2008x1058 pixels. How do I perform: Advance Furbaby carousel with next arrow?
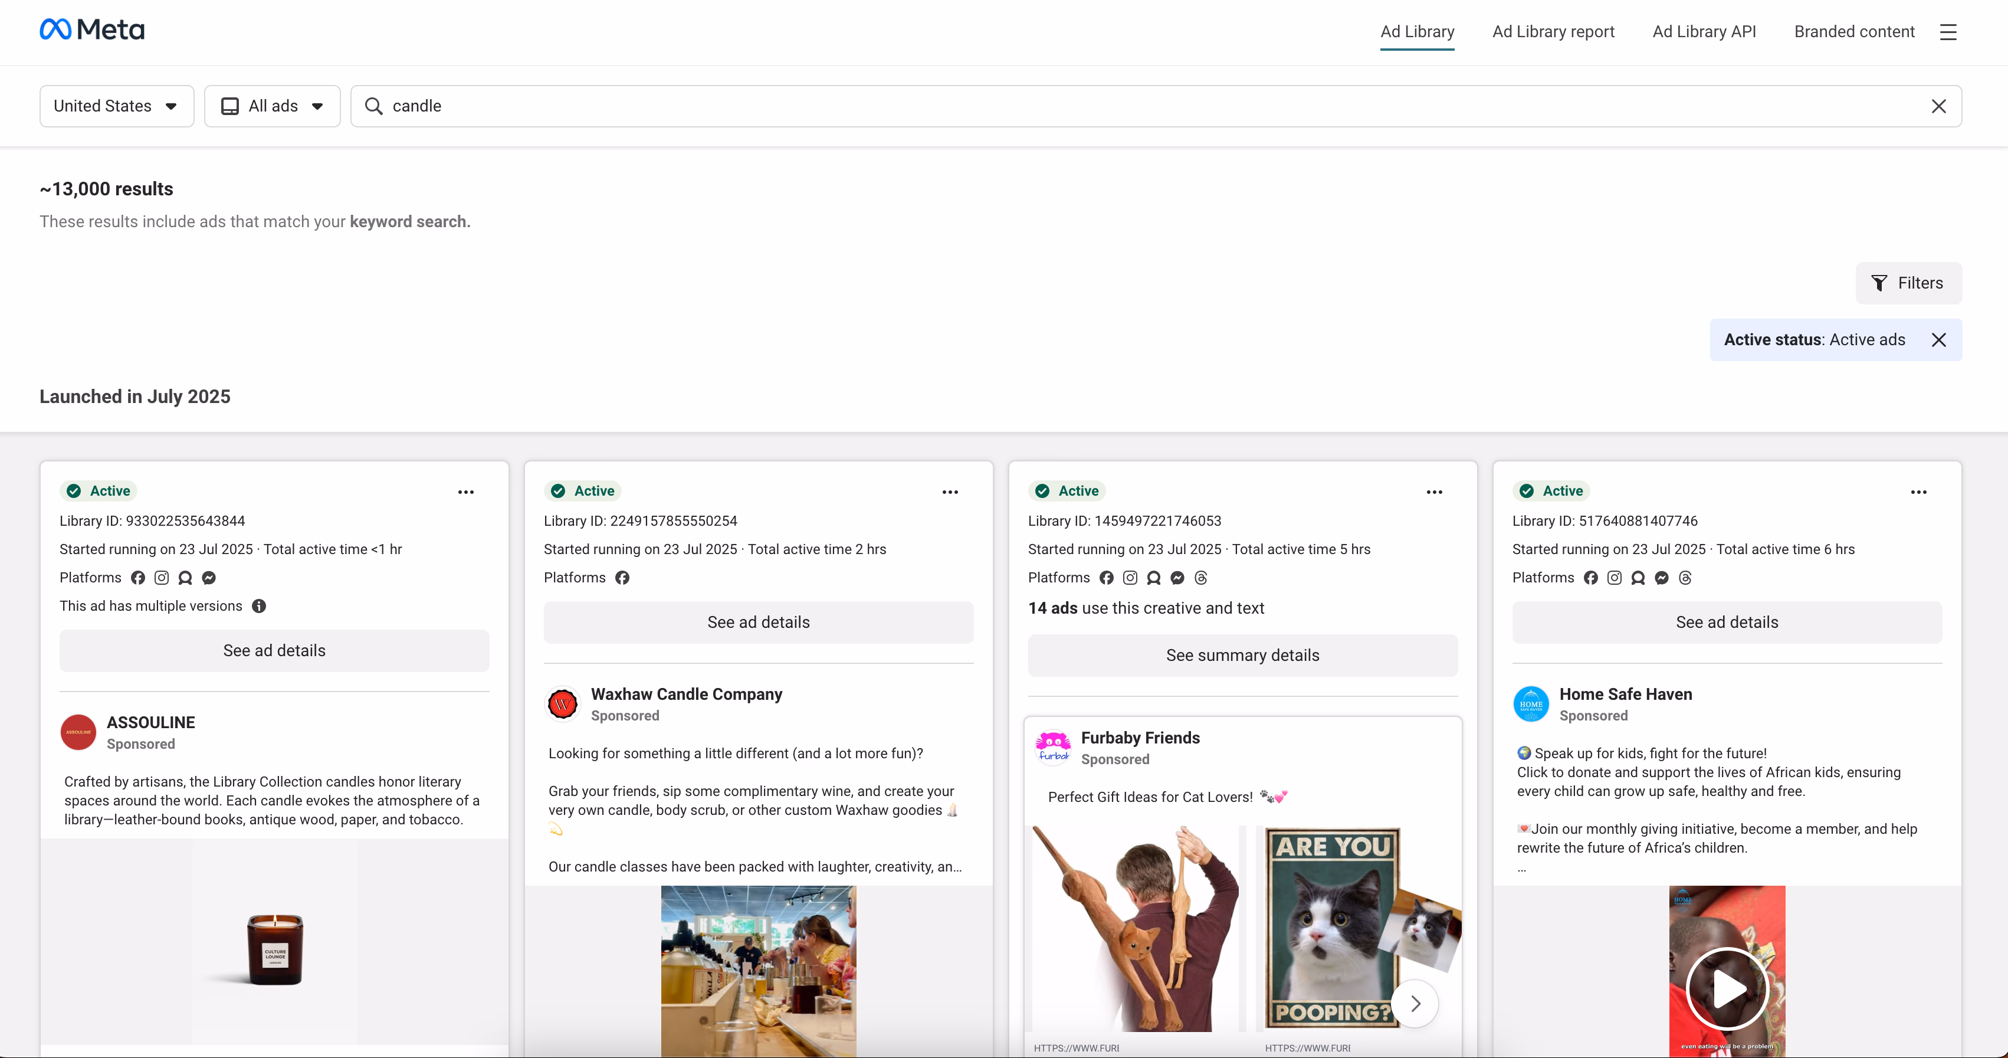tap(1415, 1004)
